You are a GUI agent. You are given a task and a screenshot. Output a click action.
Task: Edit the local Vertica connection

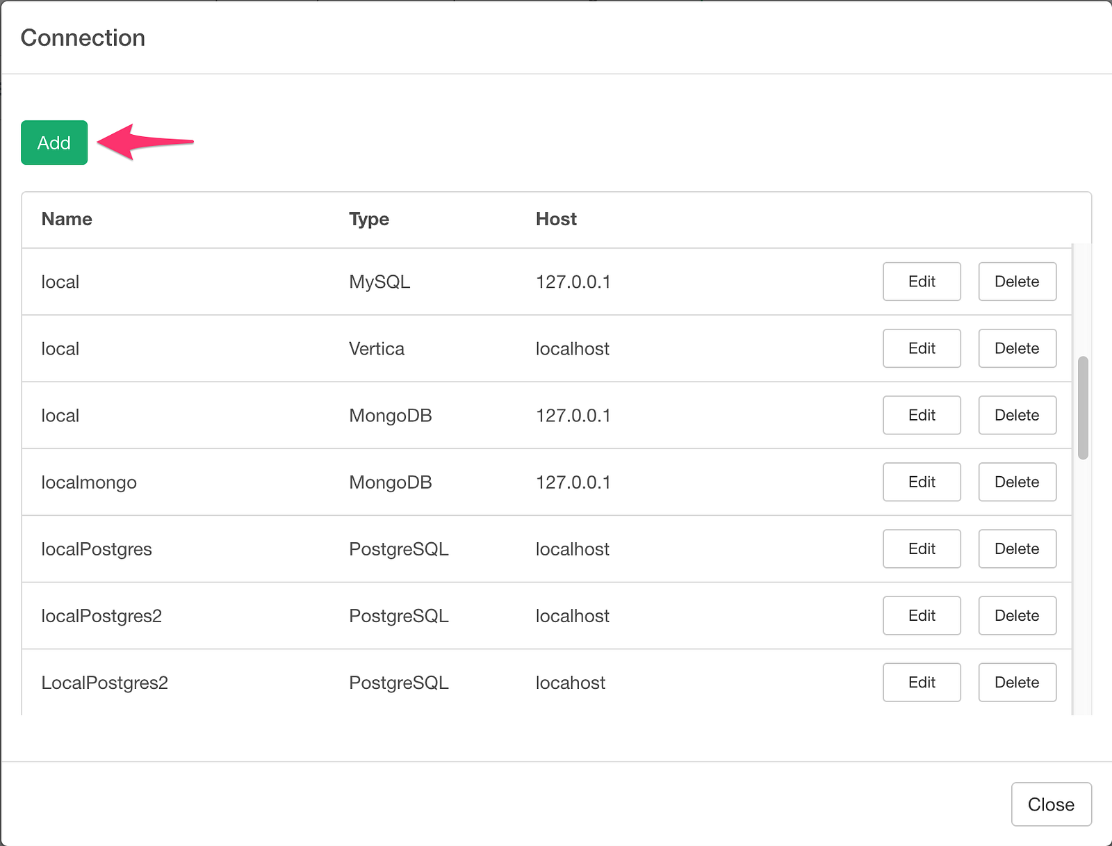[922, 348]
